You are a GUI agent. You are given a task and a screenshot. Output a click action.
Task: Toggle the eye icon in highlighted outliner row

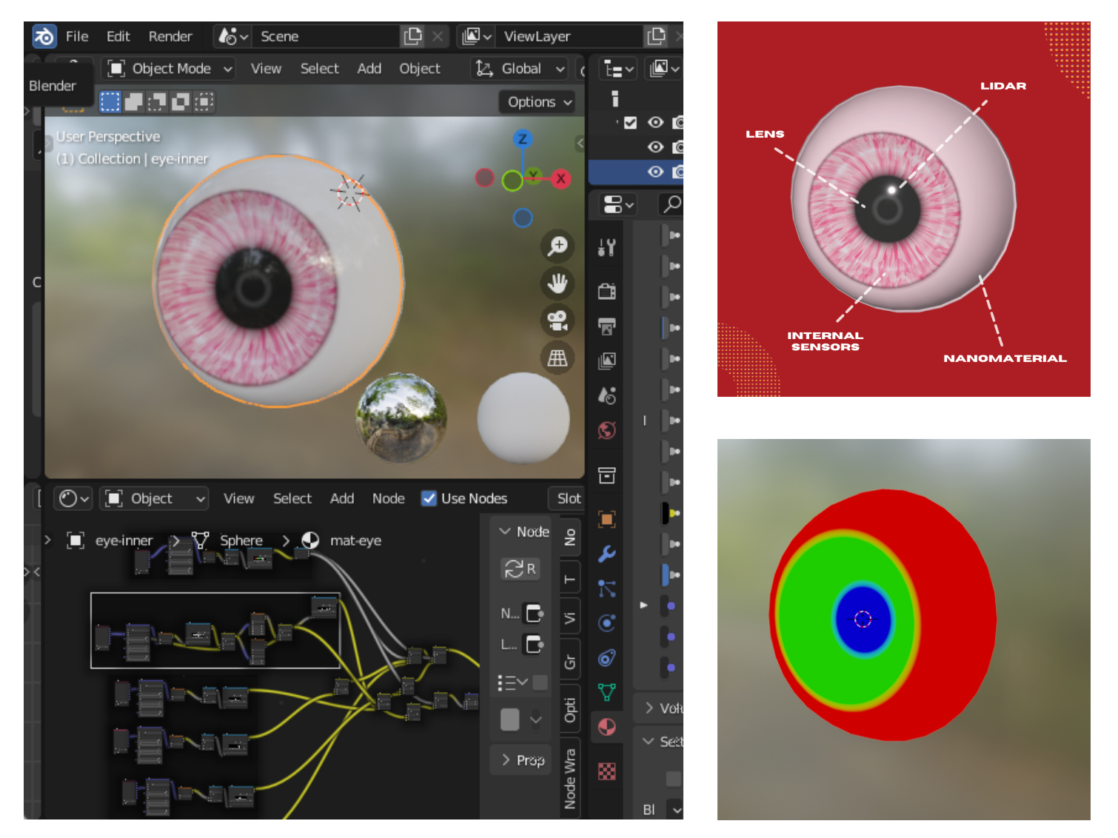pos(655,172)
